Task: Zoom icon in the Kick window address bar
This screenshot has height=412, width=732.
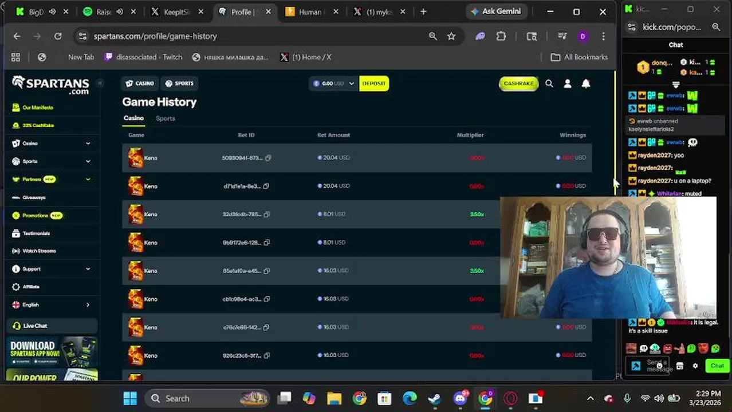Action: pos(716,27)
